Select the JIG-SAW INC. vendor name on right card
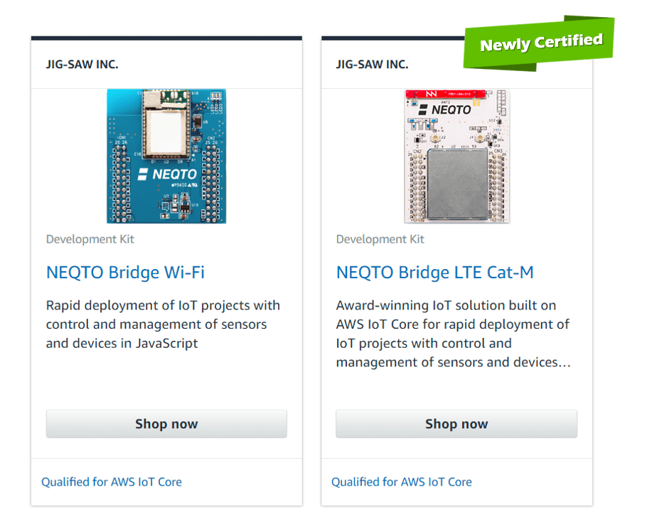The image size is (657, 514). [372, 64]
